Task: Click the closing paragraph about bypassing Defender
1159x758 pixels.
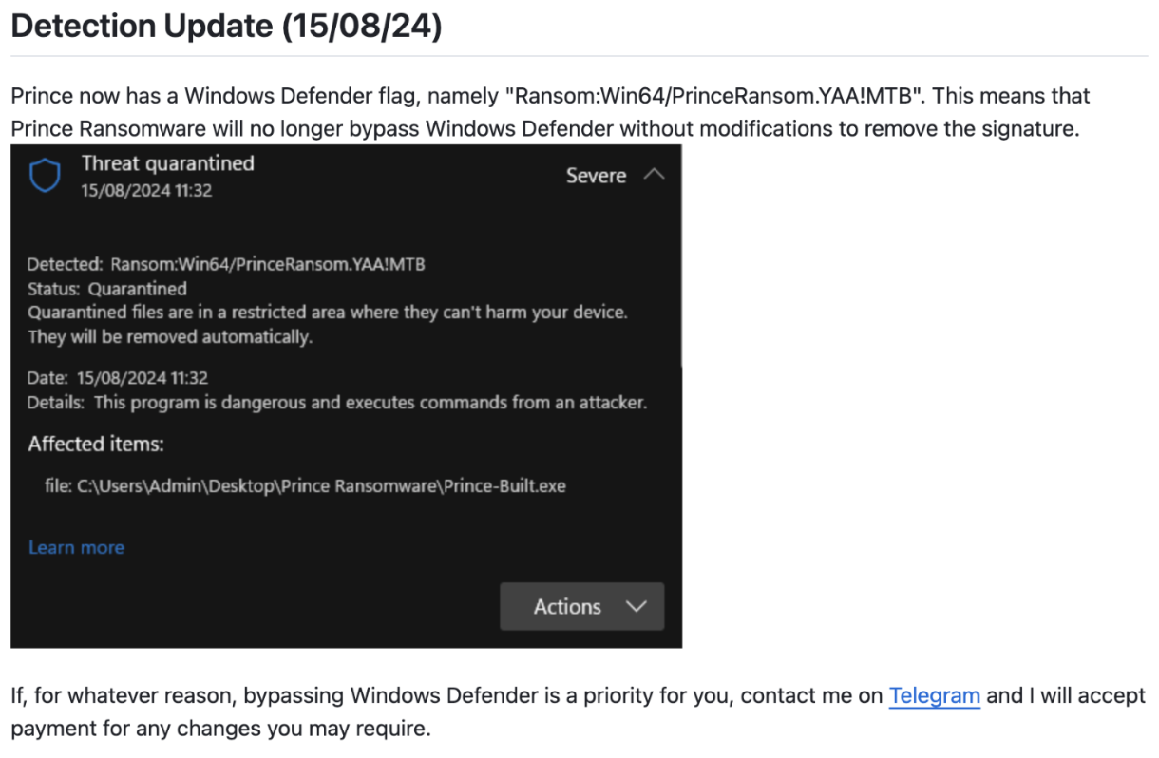Action: pyautogui.click(x=578, y=712)
